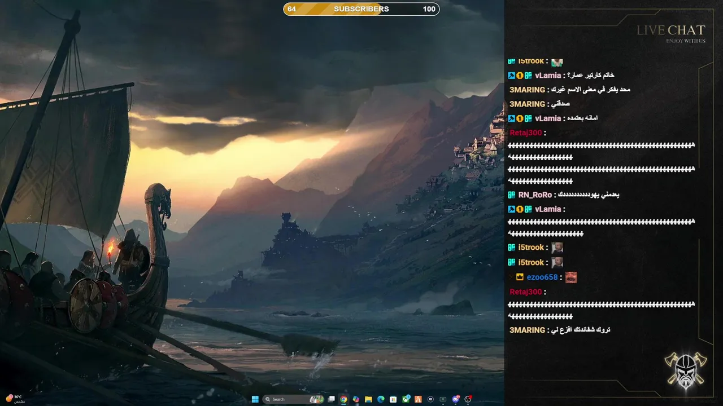Image resolution: width=723 pixels, height=406 pixels.
Task: Click the subscribers goal progress bar
Action: [x=361, y=9]
